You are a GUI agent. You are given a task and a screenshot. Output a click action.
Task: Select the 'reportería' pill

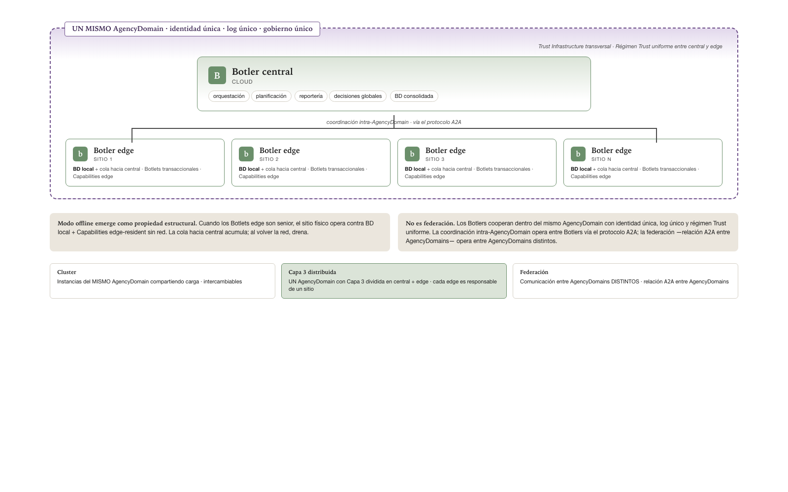pyautogui.click(x=311, y=96)
